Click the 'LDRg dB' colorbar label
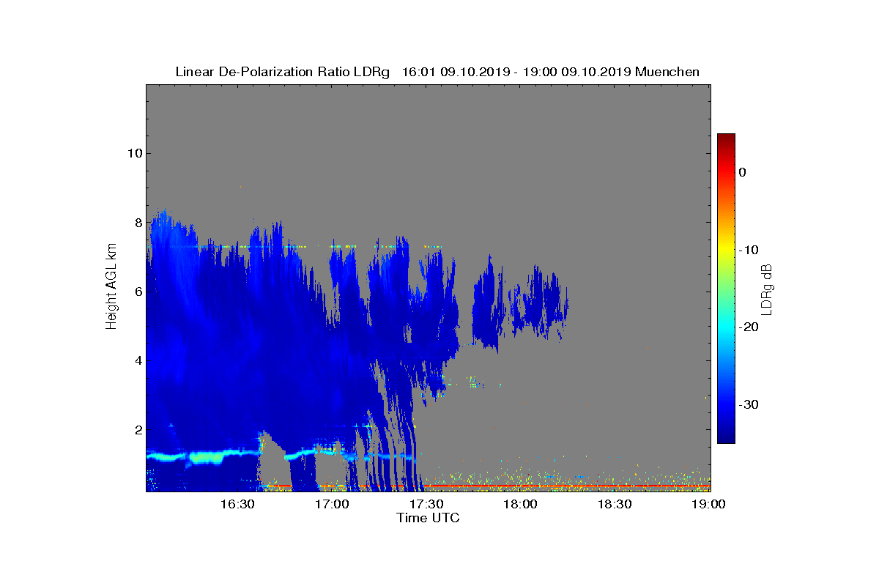879x586 pixels. pyautogui.click(x=767, y=289)
